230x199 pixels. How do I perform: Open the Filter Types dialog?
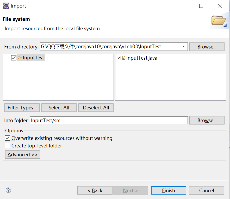[22, 108]
